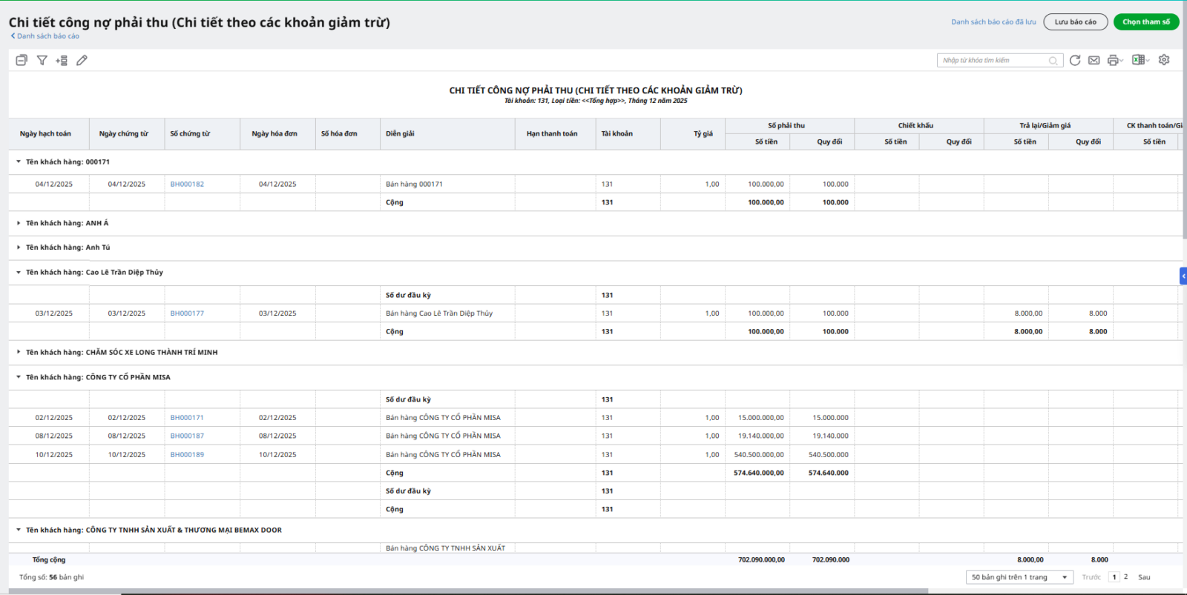Open voucher link BH000182
This screenshot has height=595, width=1187.
[x=187, y=185]
